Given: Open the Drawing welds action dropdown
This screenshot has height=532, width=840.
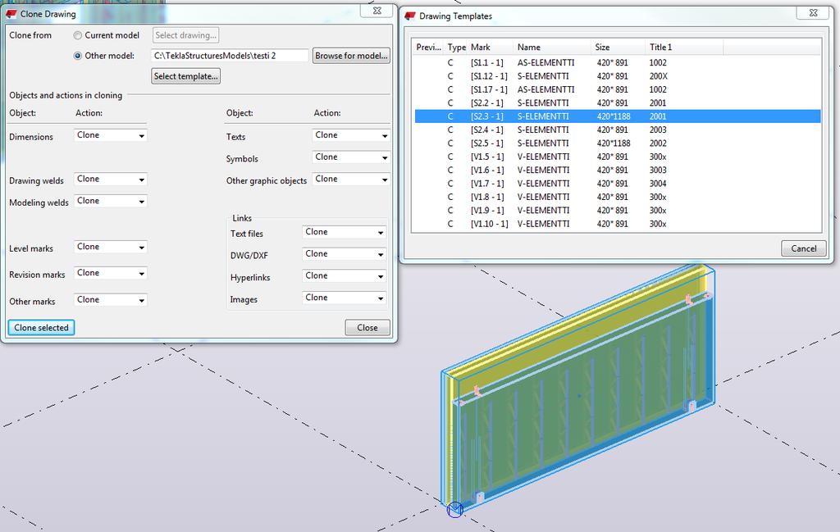Looking at the screenshot, I should pyautogui.click(x=111, y=180).
